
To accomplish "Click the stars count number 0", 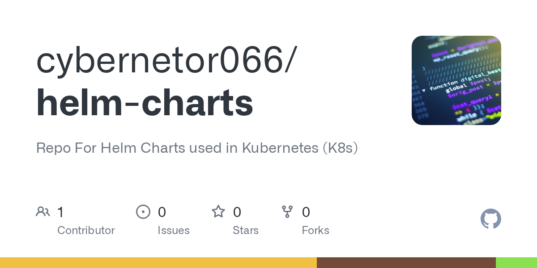I will click(237, 212).
